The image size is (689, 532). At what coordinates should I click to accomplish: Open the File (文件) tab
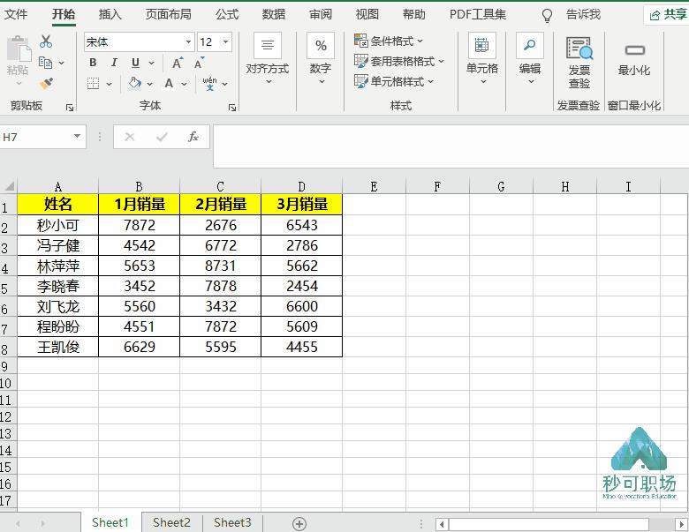(16, 14)
